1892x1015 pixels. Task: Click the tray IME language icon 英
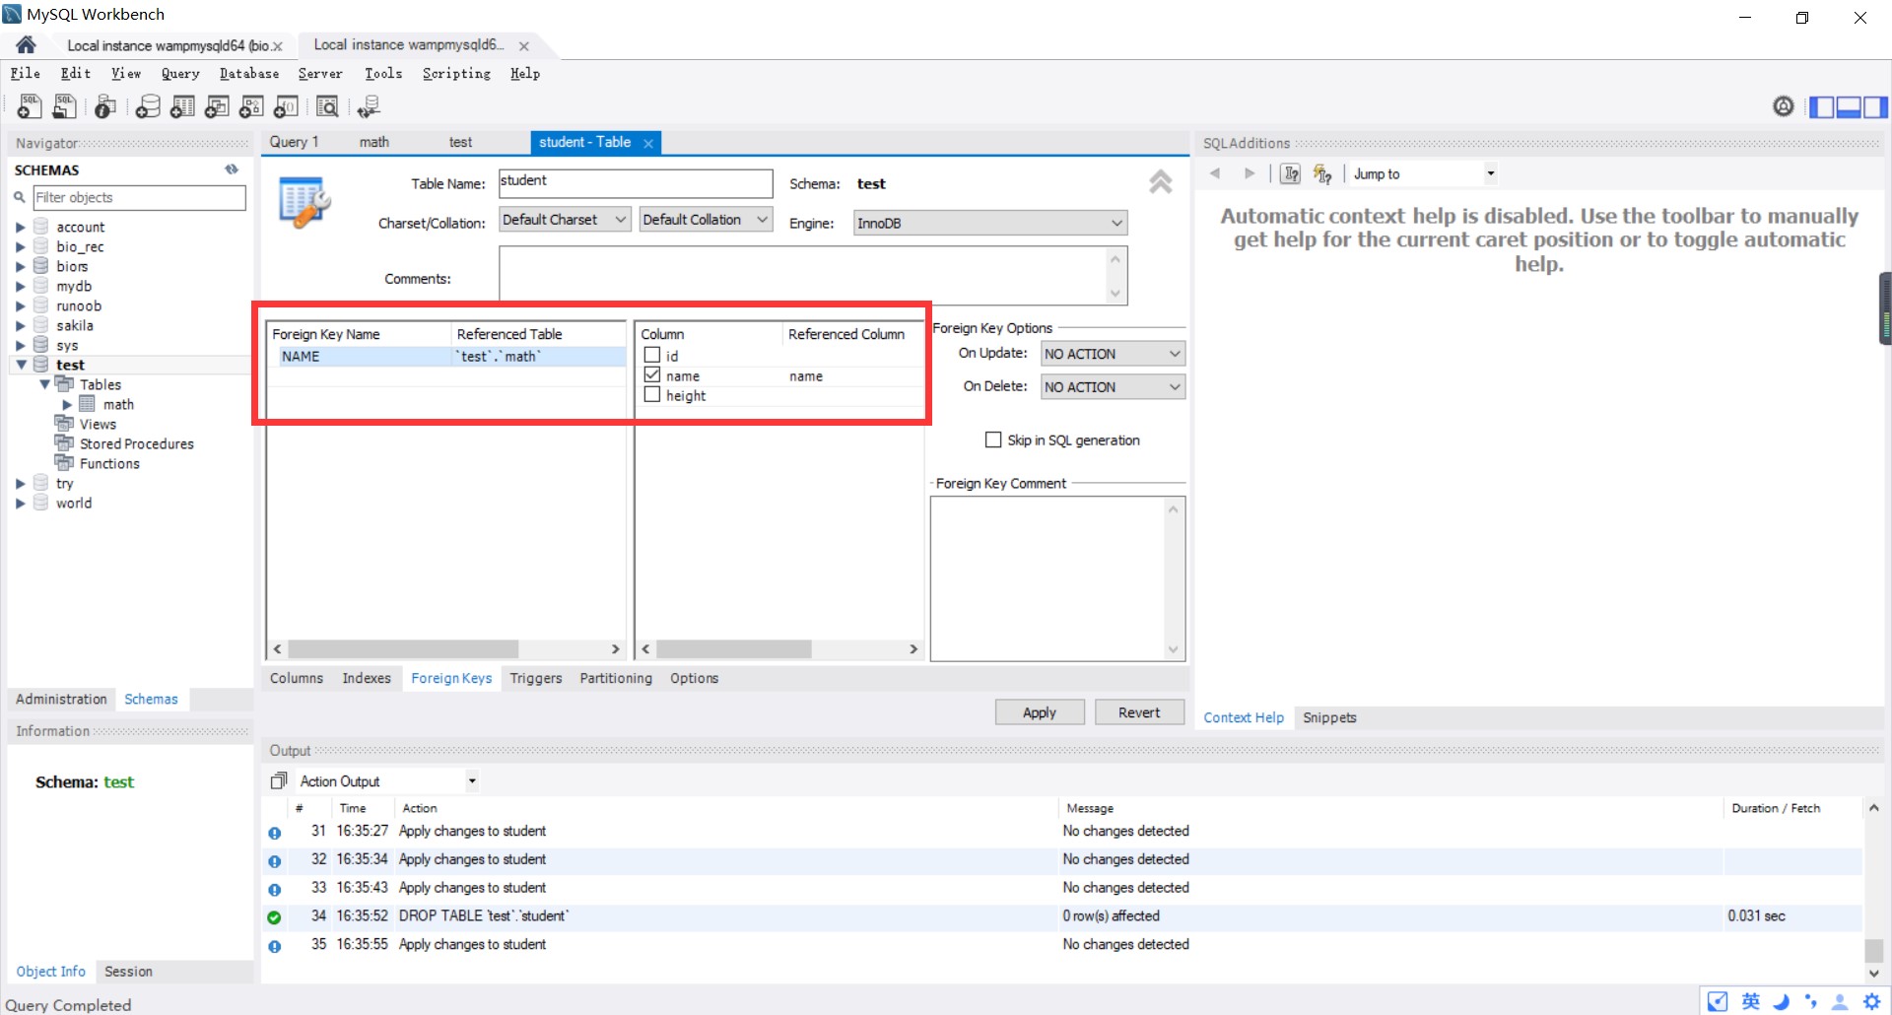click(x=1750, y=1001)
